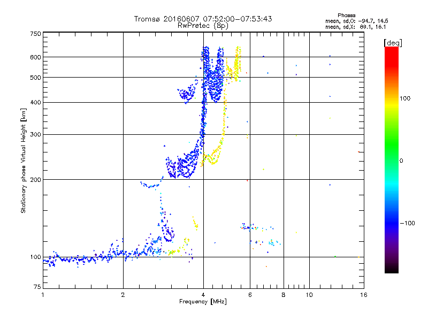Click the 'mean, sd,O: -94.7, 14.5' line
This screenshot has height=321, width=428.
coord(356,21)
